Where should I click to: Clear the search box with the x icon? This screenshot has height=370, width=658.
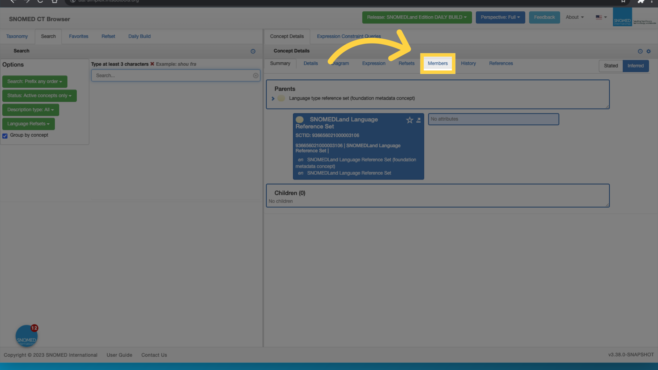[255, 75]
